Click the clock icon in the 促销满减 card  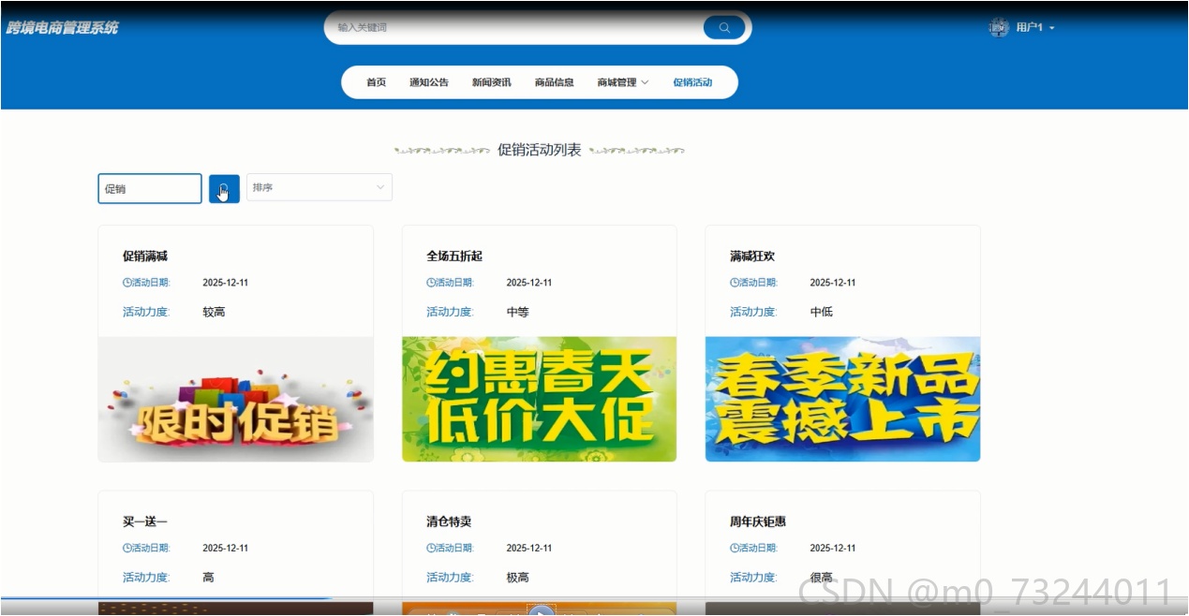127,283
